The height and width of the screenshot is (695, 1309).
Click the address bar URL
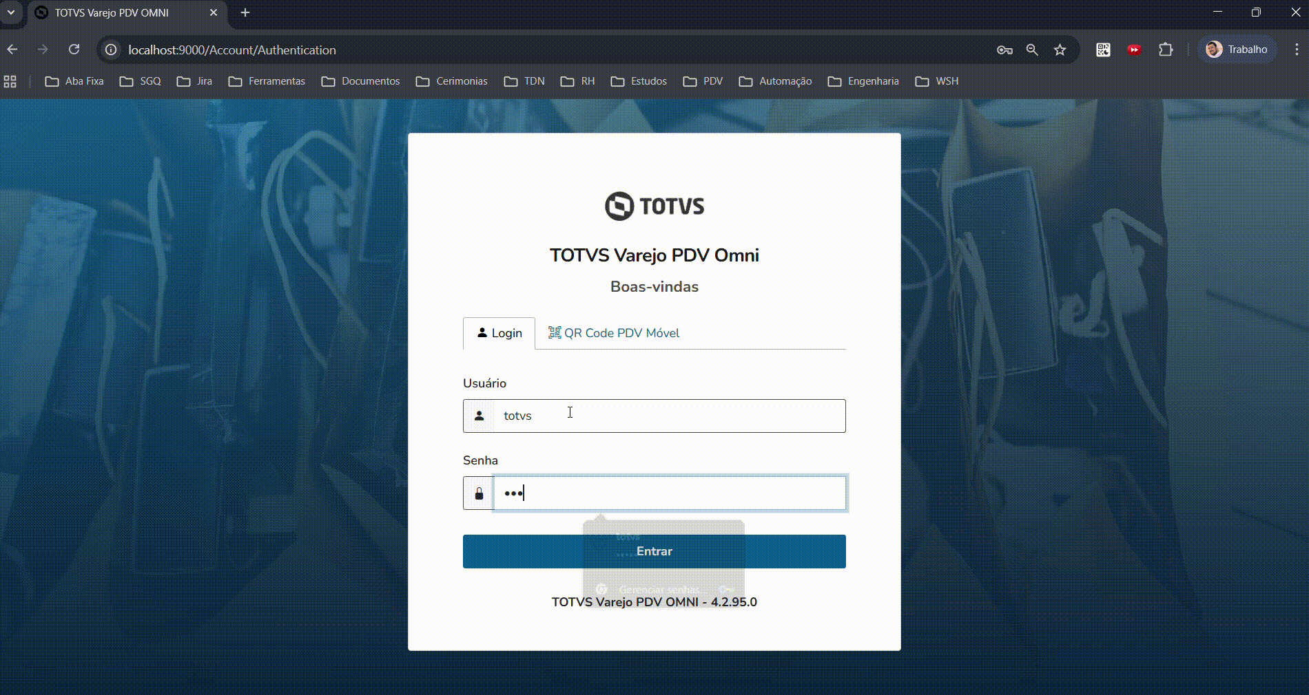pos(232,50)
